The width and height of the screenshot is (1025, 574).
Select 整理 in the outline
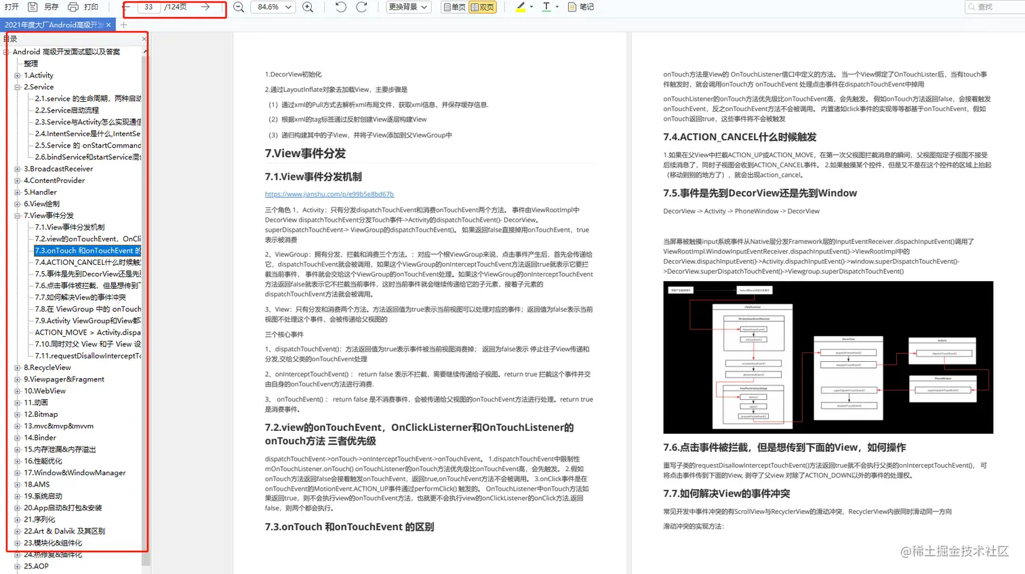[x=31, y=64]
